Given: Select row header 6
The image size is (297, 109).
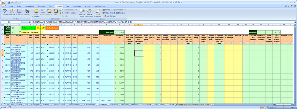Looking at the screenshot, I should click(2, 53).
